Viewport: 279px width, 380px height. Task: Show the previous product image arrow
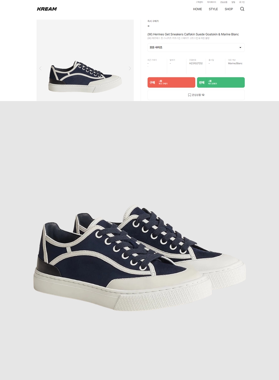(x=40, y=68)
